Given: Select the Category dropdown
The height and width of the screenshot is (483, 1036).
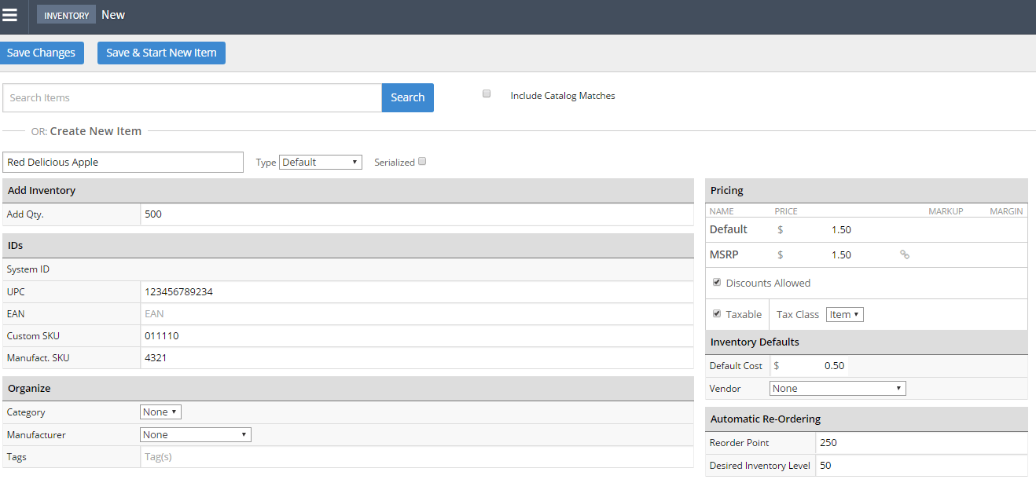Looking at the screenshot, I should [161, 412].
